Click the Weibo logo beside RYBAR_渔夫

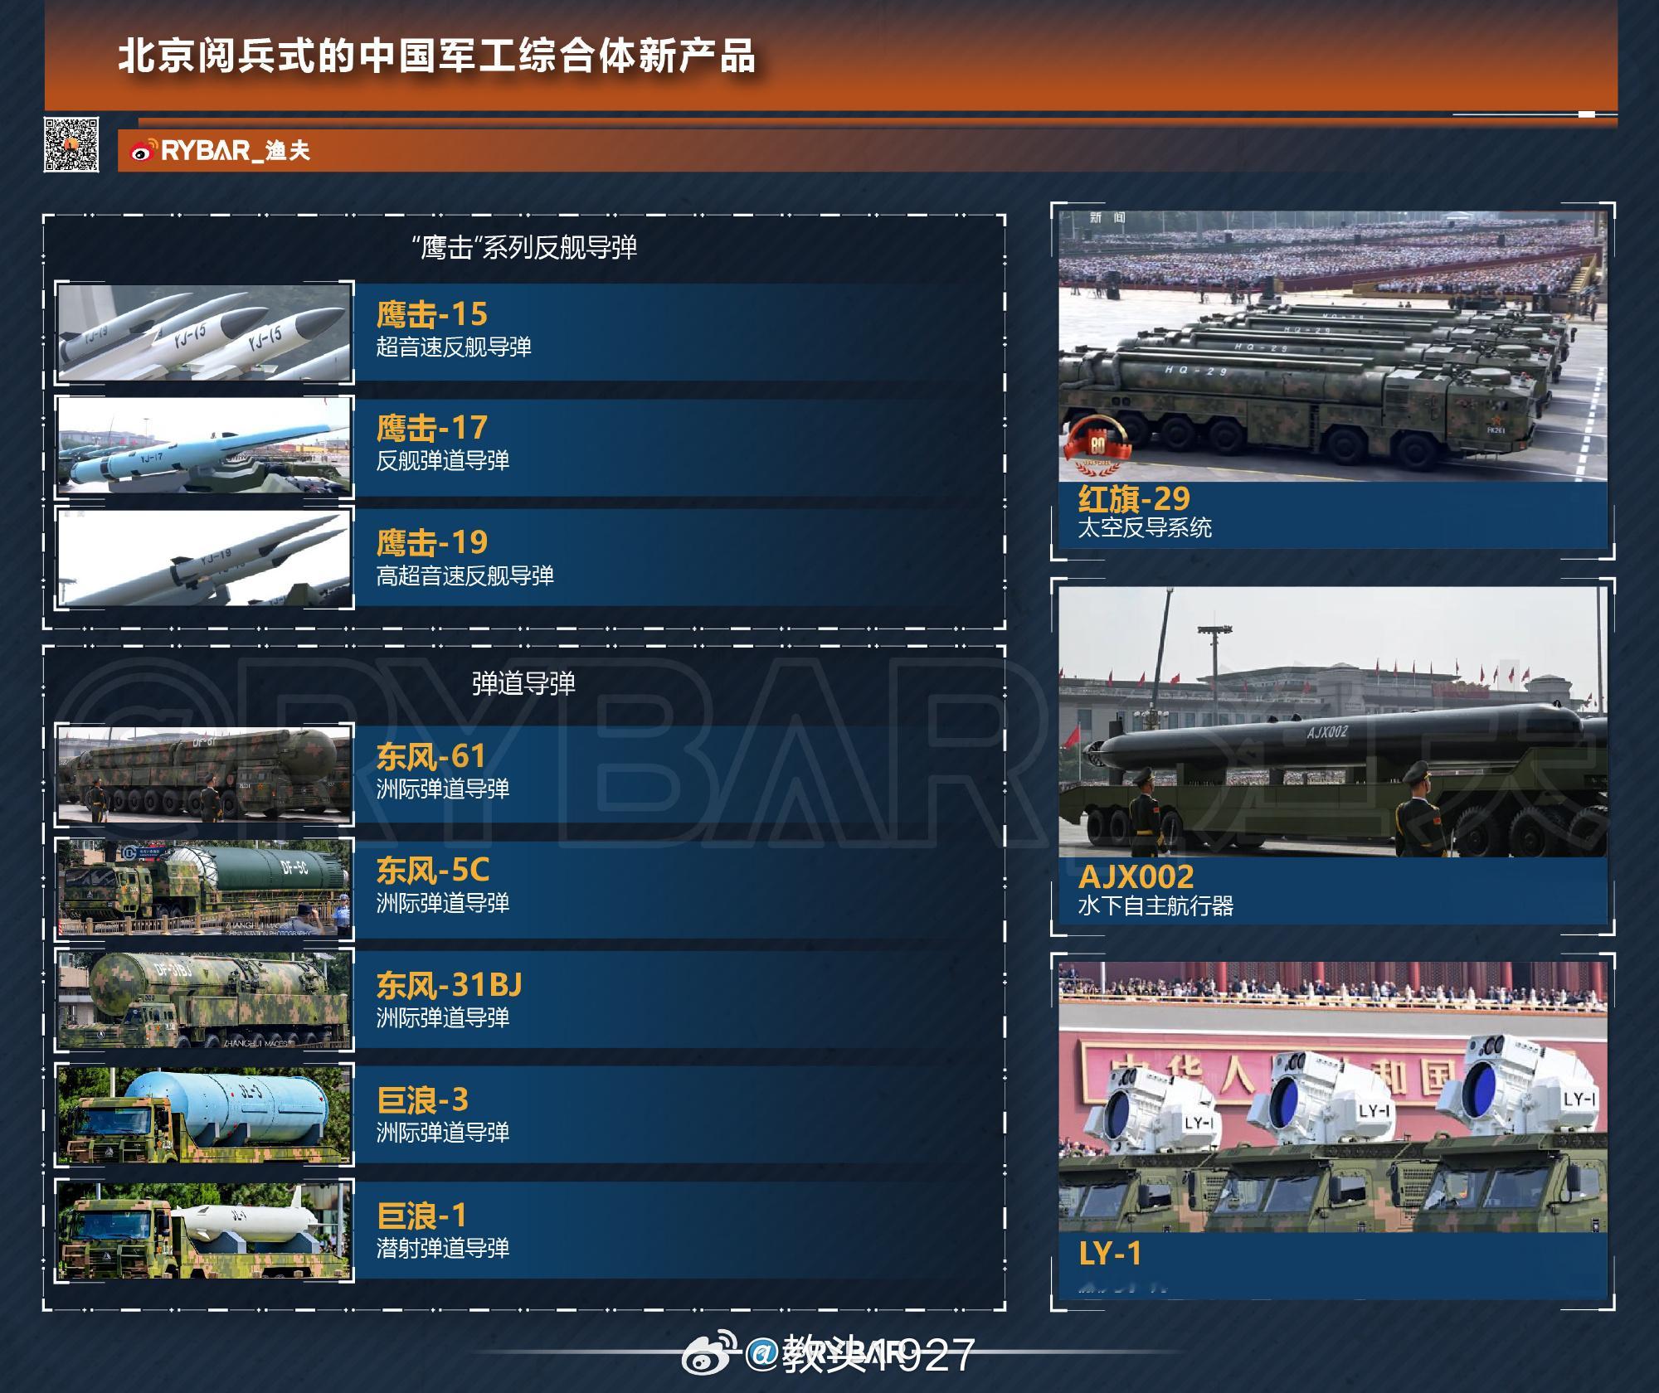pos(143,151)
